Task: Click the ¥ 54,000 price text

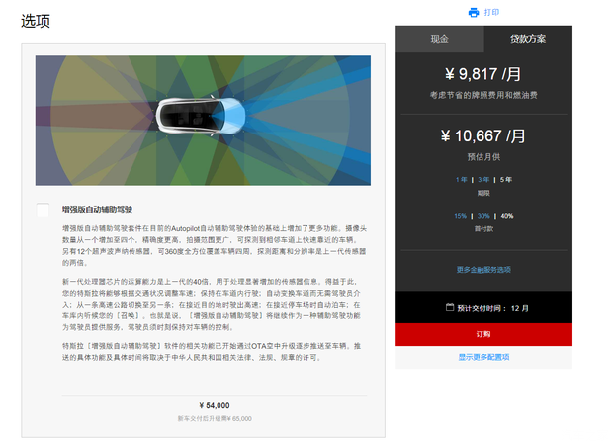Action: (x=215, y=405)
